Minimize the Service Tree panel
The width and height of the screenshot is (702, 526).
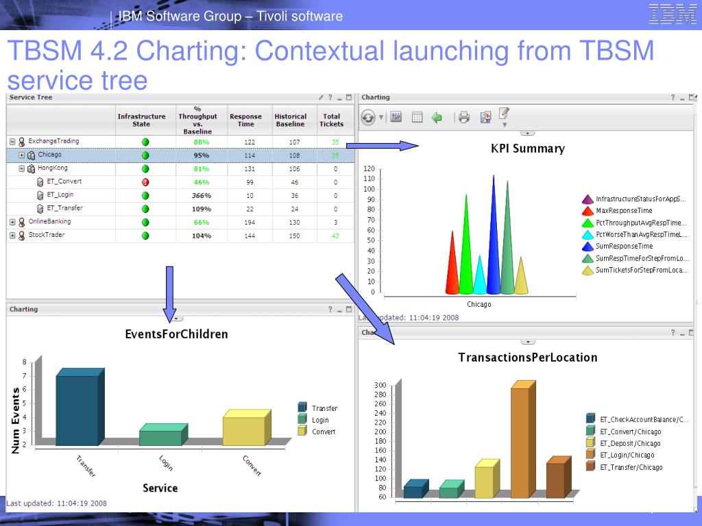click(340, 97)
